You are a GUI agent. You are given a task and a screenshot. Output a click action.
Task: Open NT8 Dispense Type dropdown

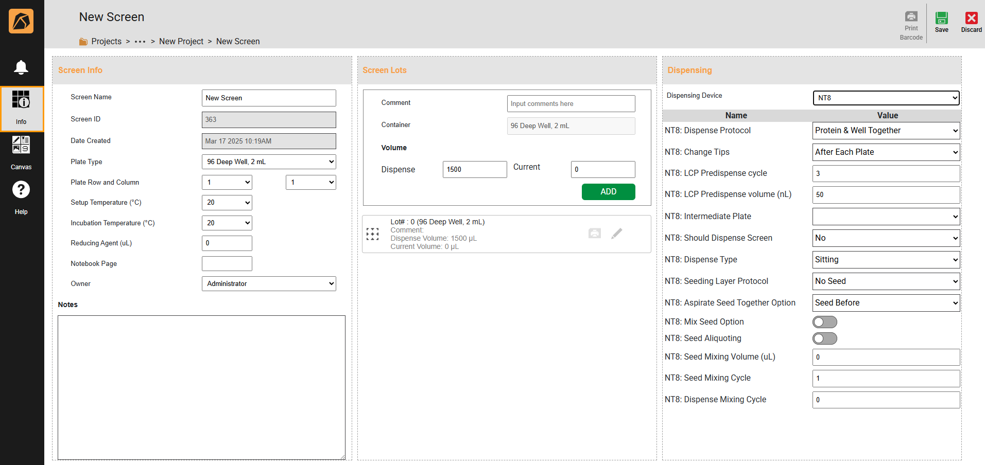tap(886, 260)
